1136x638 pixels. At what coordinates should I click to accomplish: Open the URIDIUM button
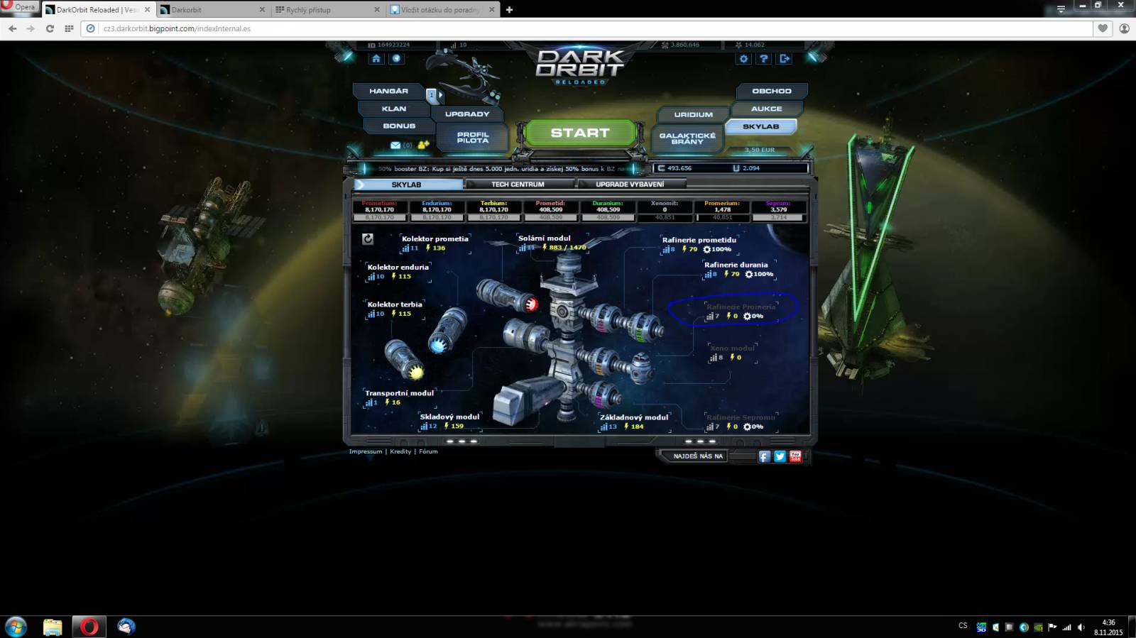pos(694,114)
